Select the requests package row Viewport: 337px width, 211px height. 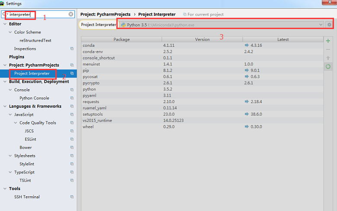(202, 101)
